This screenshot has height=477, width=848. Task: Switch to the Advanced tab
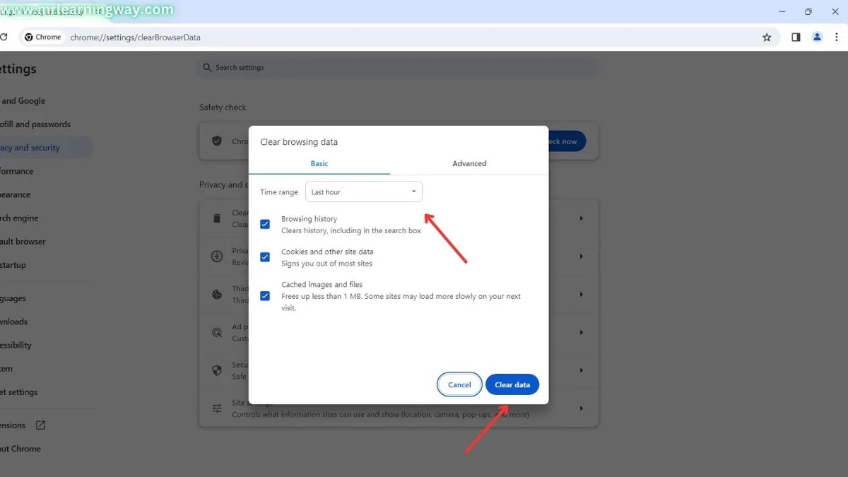tap(469, 163)
